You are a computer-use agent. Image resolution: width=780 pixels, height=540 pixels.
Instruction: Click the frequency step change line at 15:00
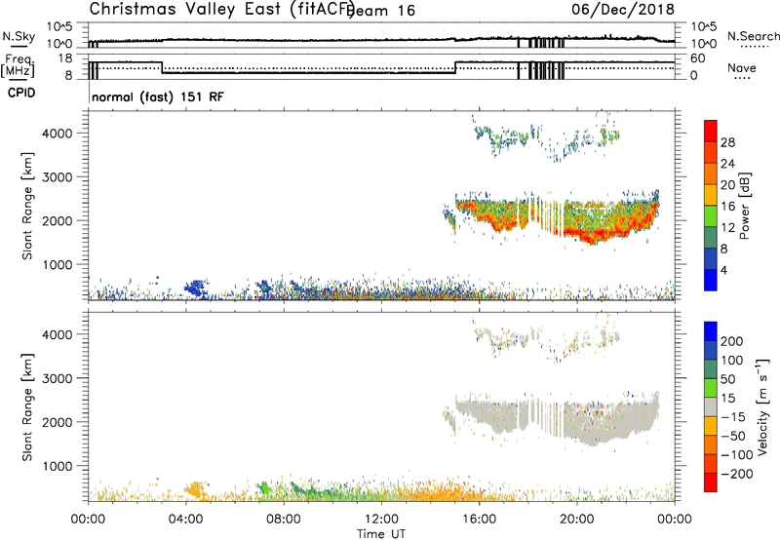455,67
